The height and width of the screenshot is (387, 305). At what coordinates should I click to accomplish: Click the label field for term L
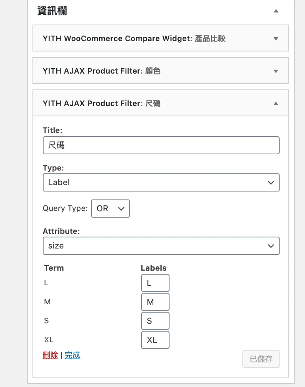click(155, 283)
